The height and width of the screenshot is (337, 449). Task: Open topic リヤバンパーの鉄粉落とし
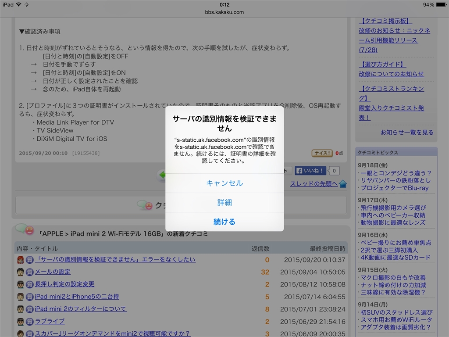point(396,180)
